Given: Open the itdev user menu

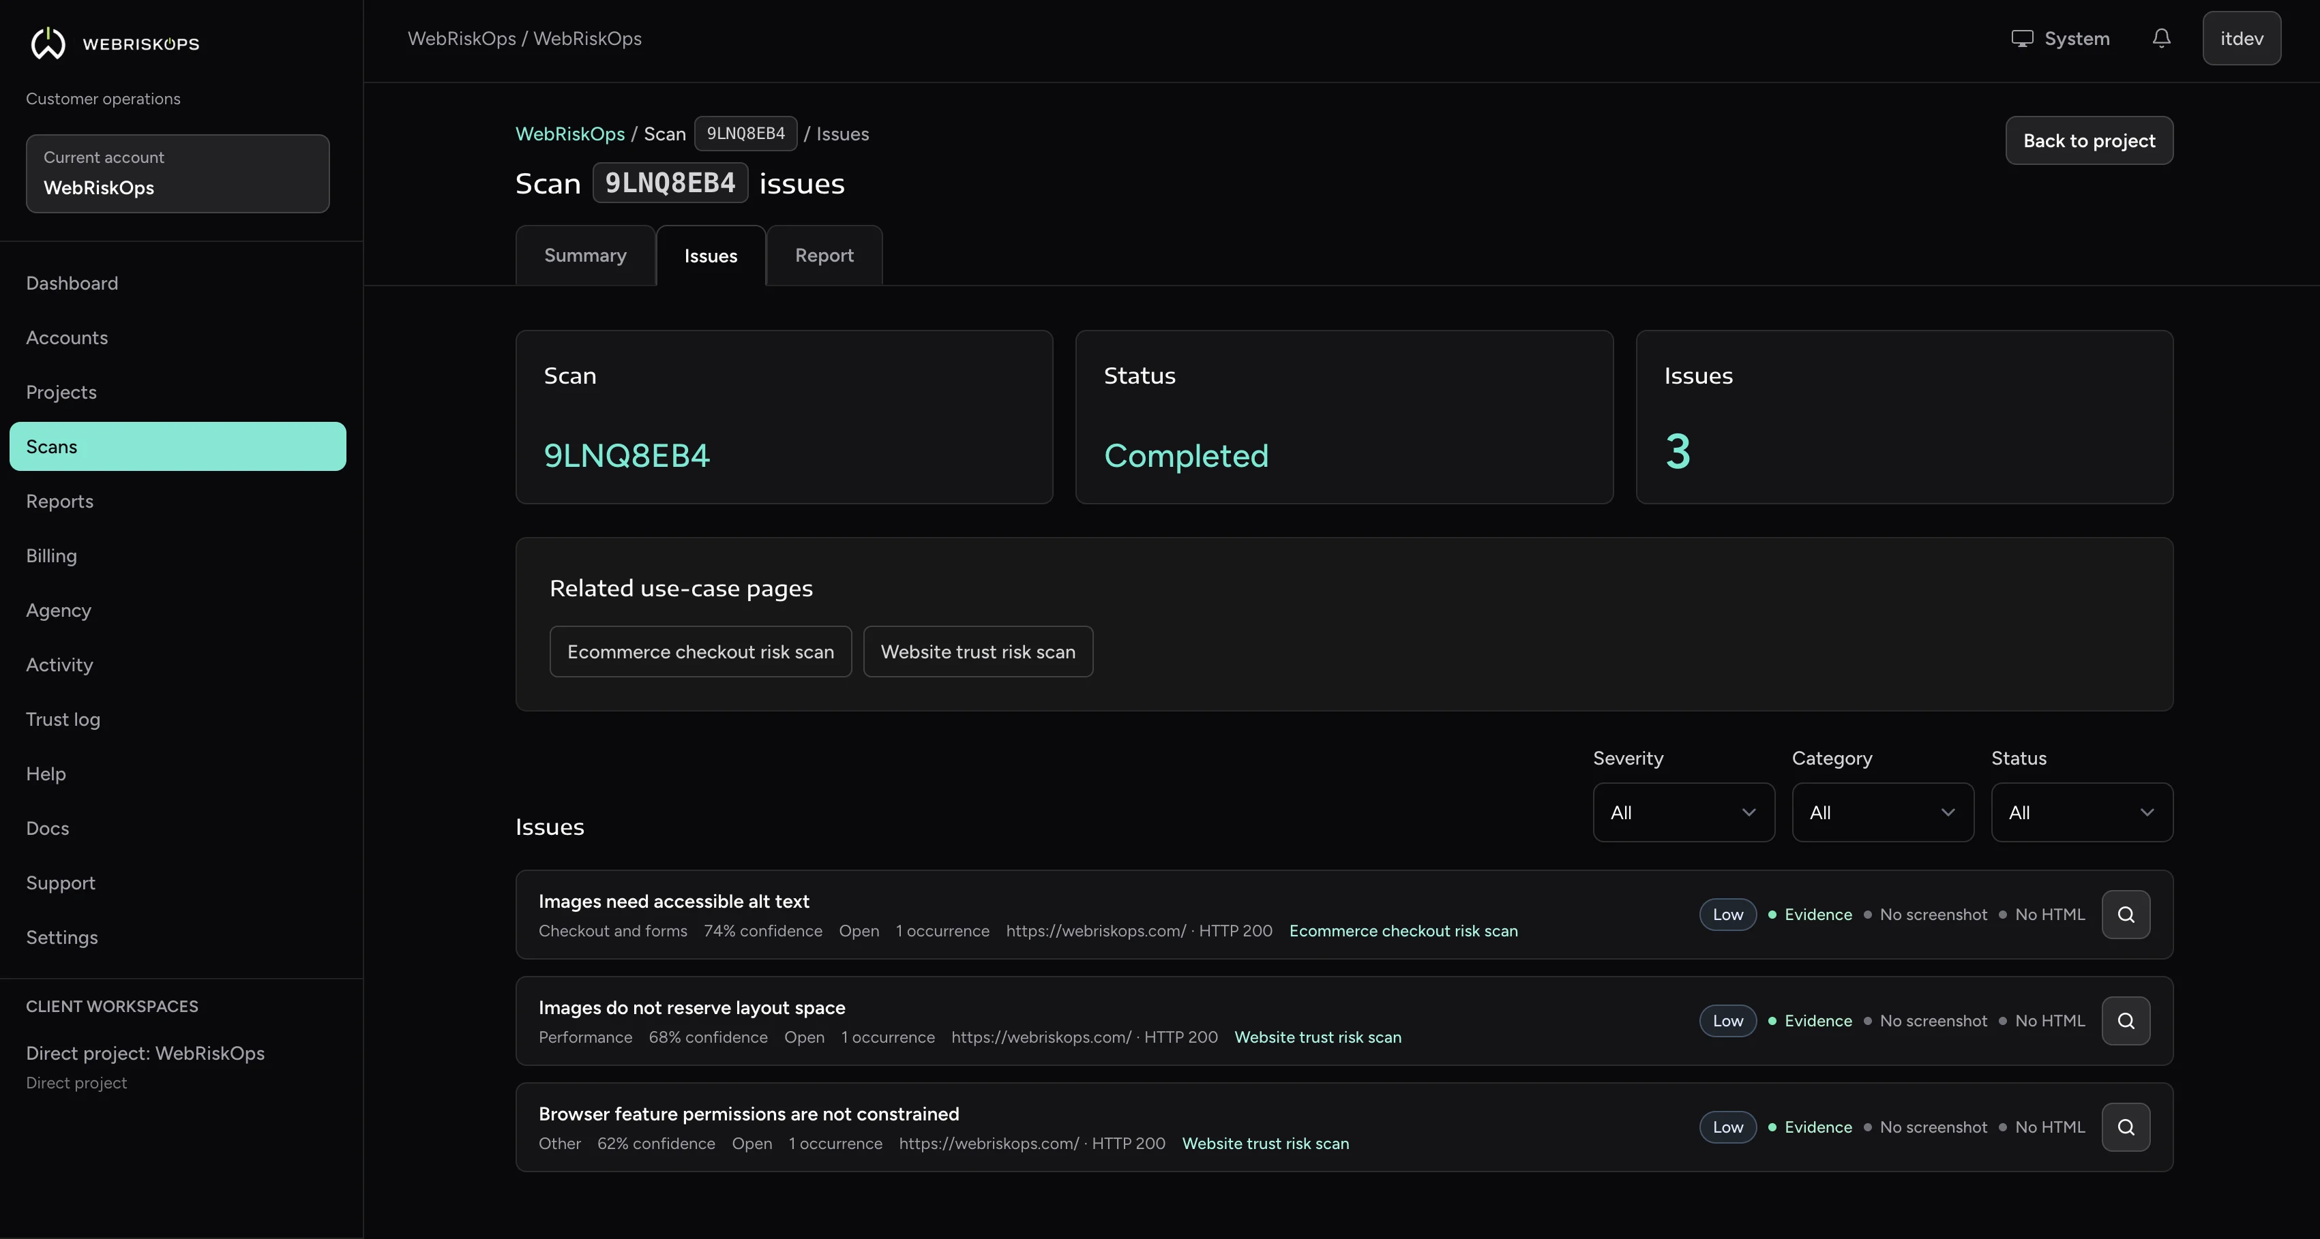Looking at the screenshot, I should tap(2241, 39).
